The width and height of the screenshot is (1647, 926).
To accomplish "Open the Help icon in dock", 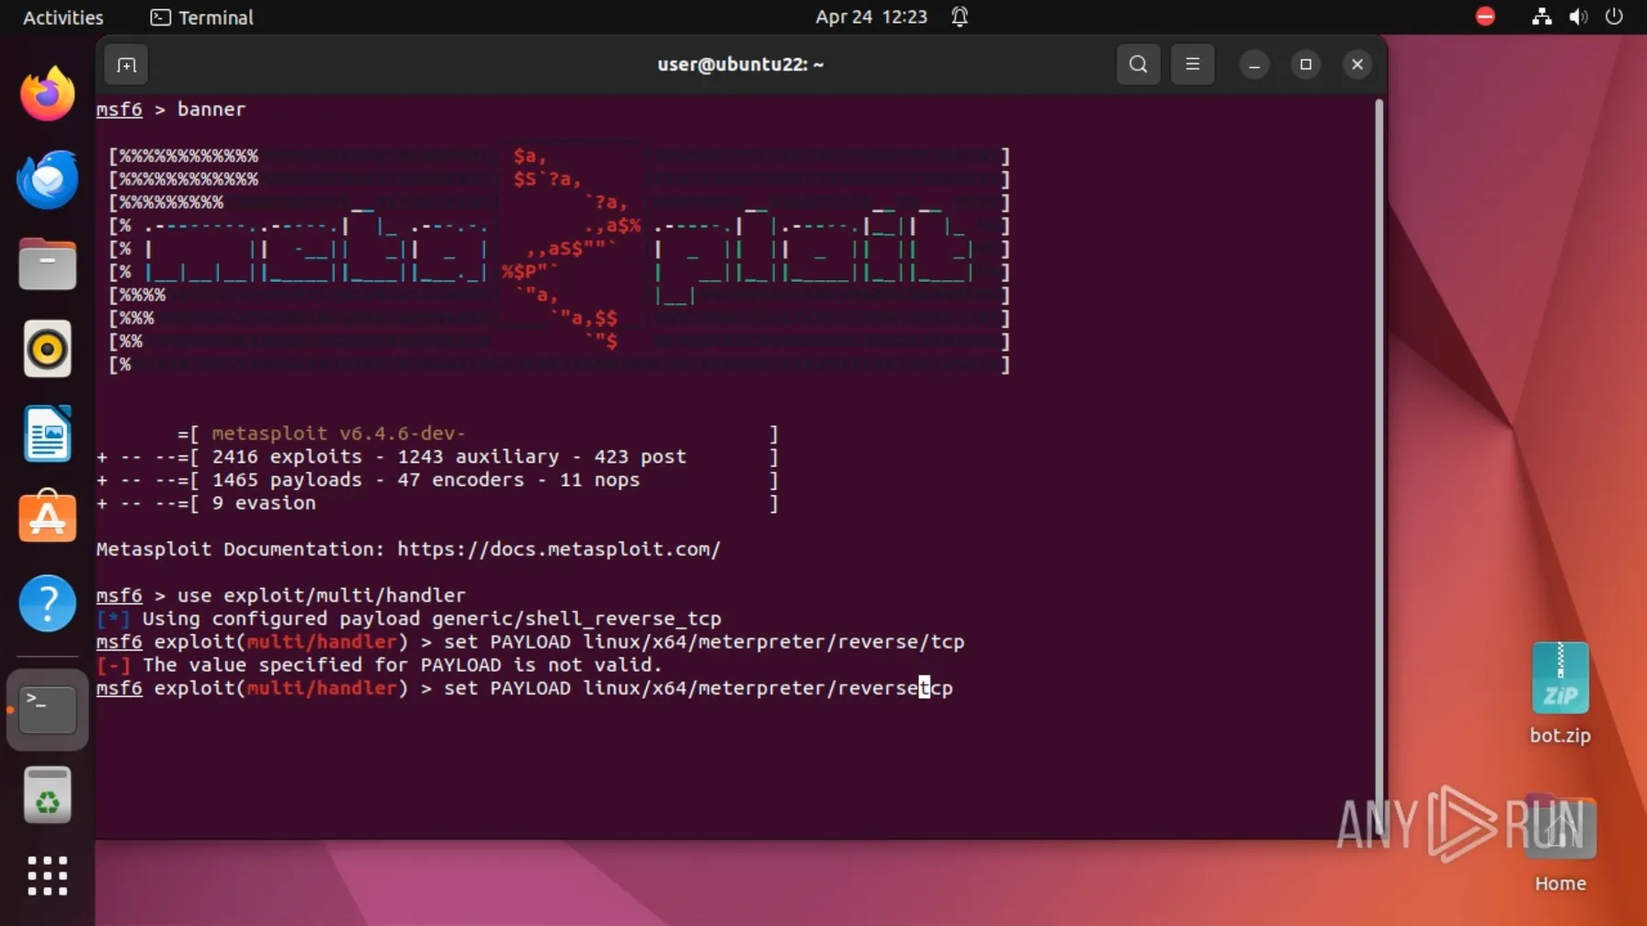I will pyautogui.click(x=47, y=604).
